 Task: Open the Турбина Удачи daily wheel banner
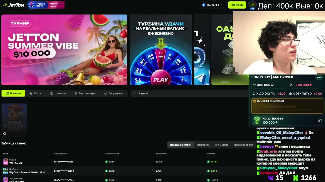coord(161,50)
